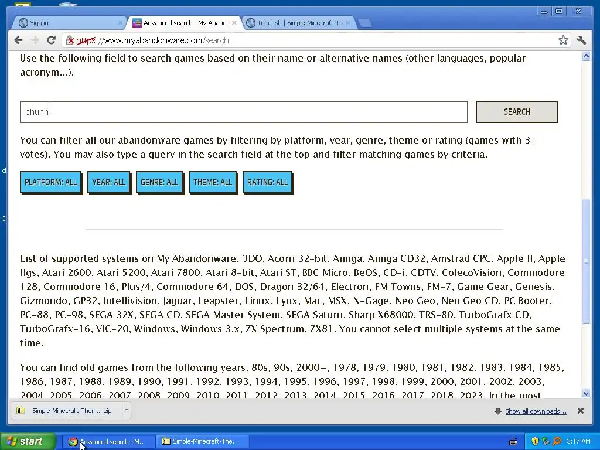Close the Sign in tab
600x450 pixels.
[x=121, y=23]
